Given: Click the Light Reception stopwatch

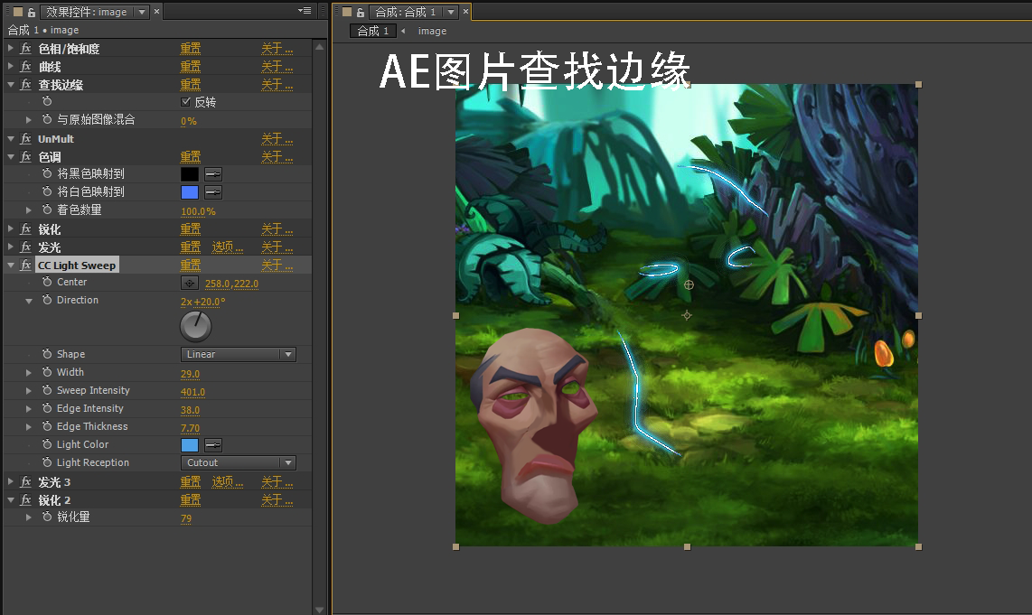Looking at the screenshot, I should click(47, 462).
